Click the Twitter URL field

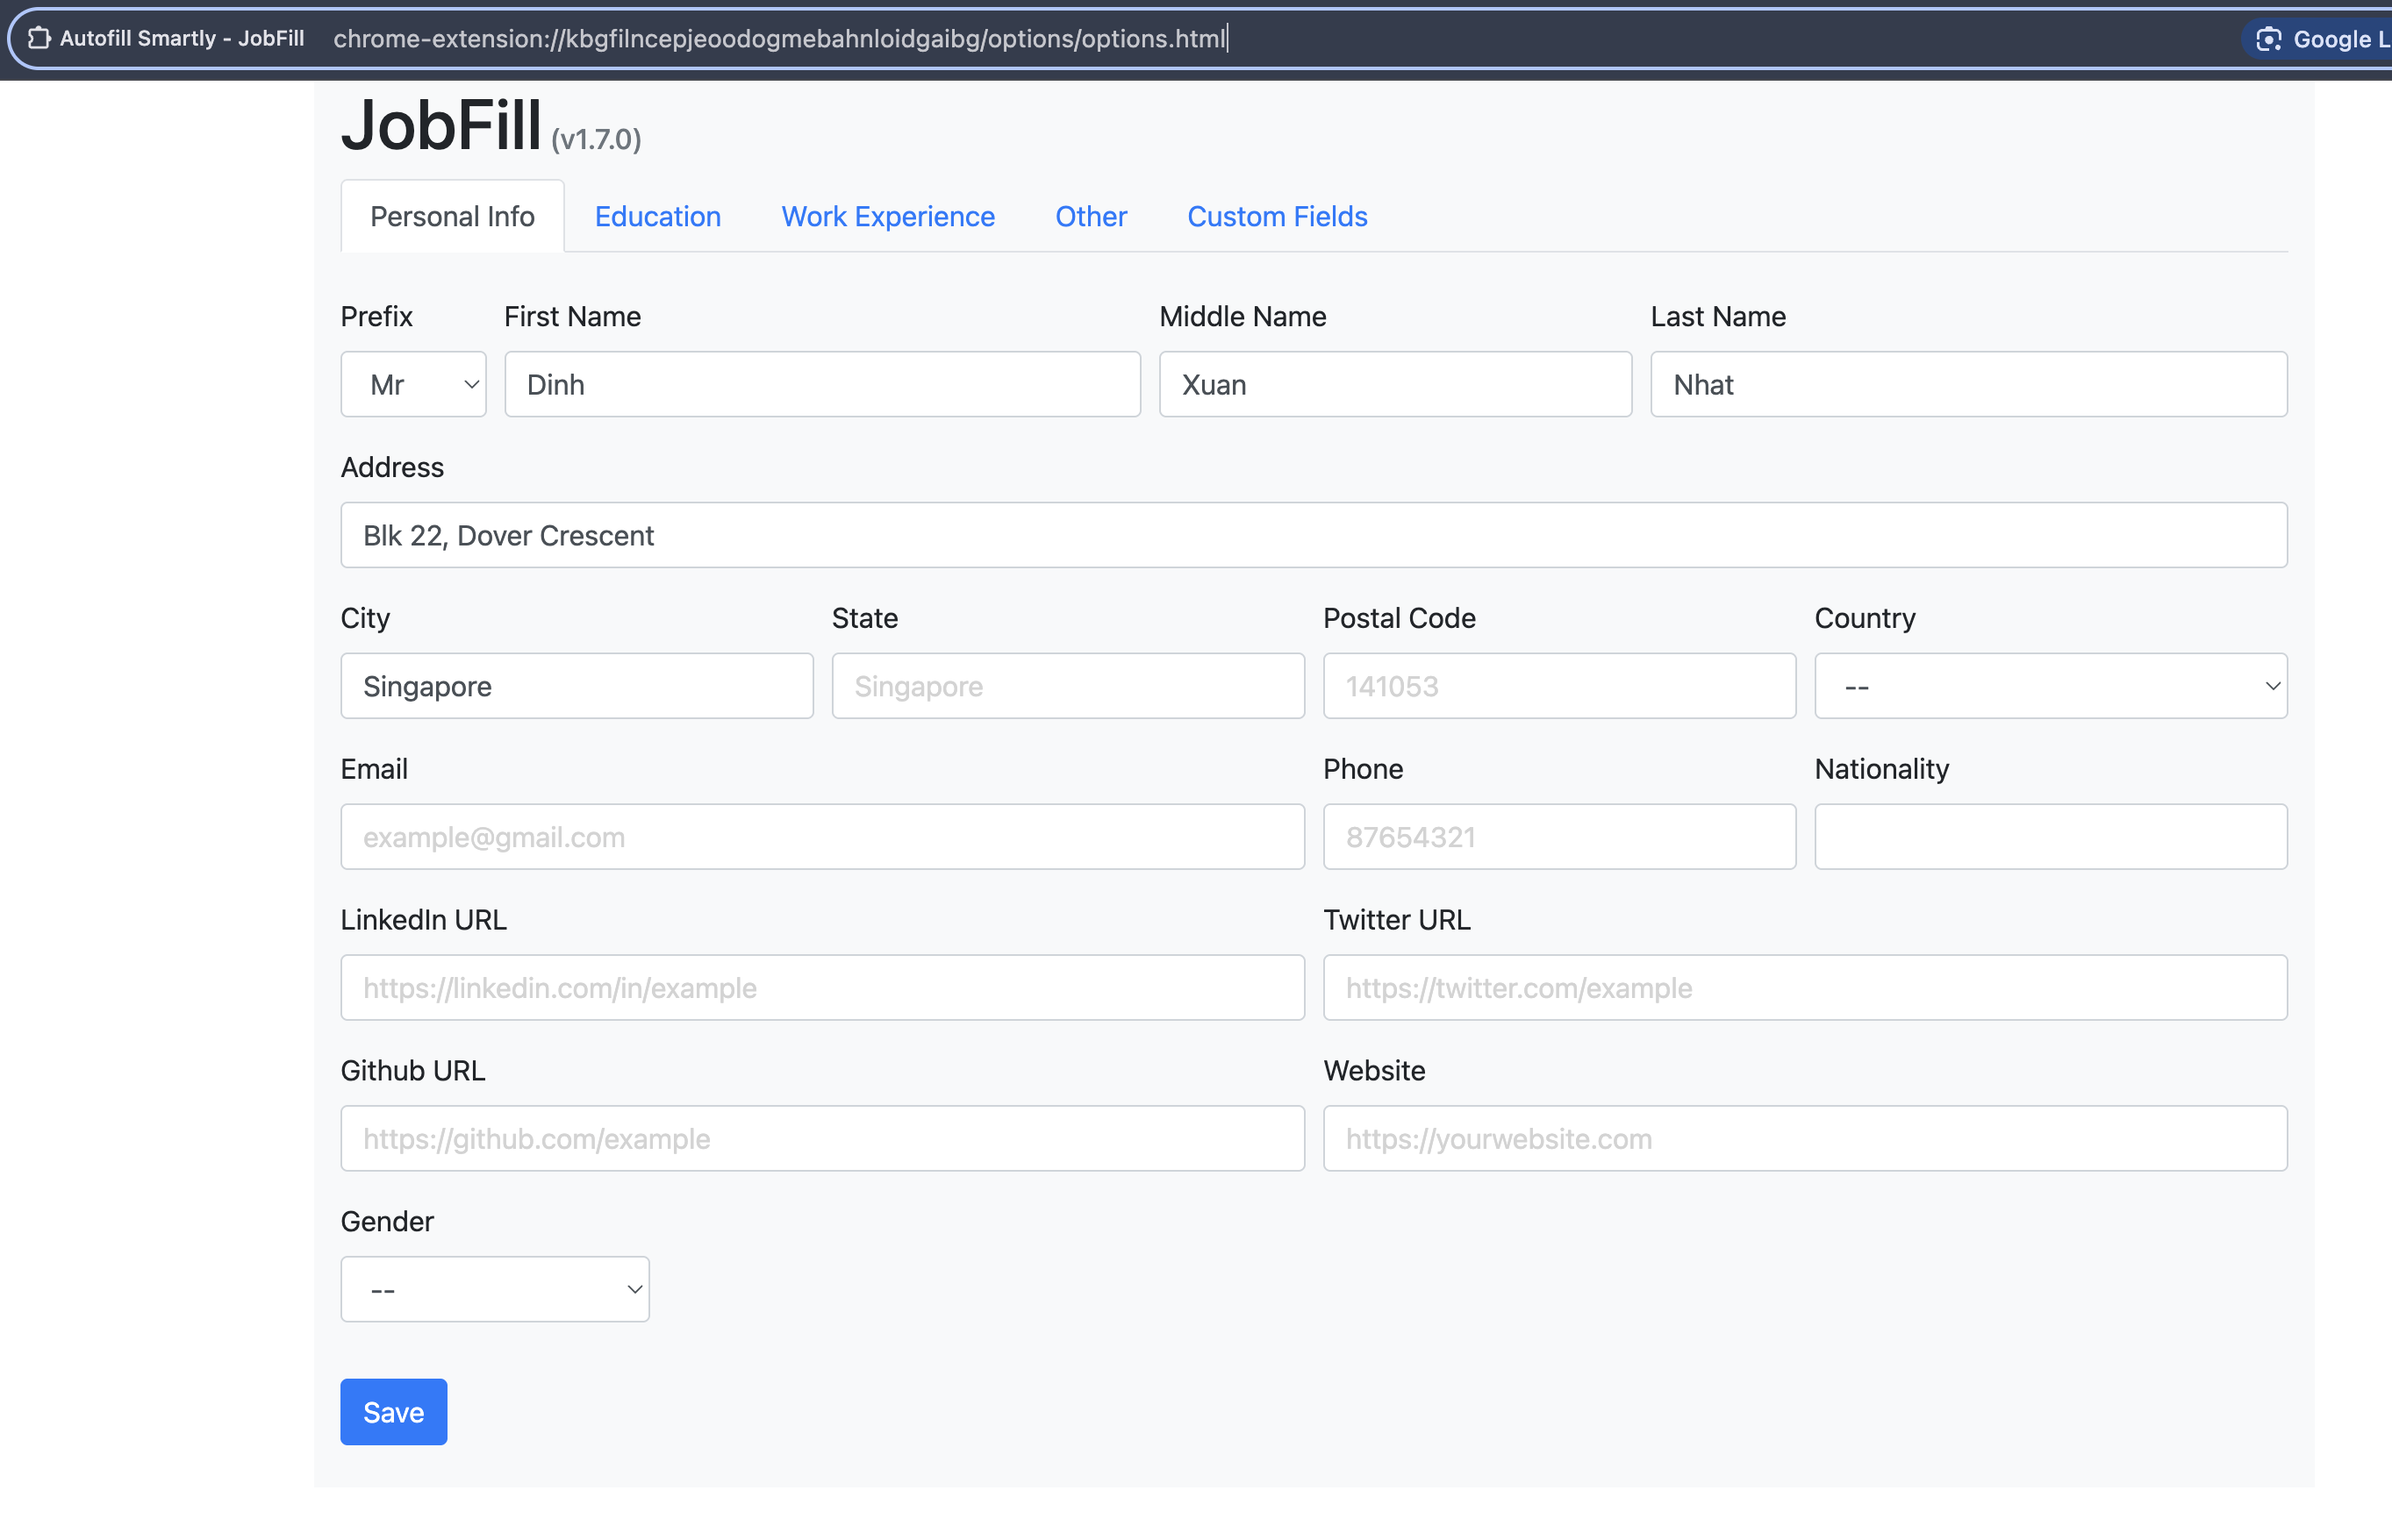point(1804,988)
